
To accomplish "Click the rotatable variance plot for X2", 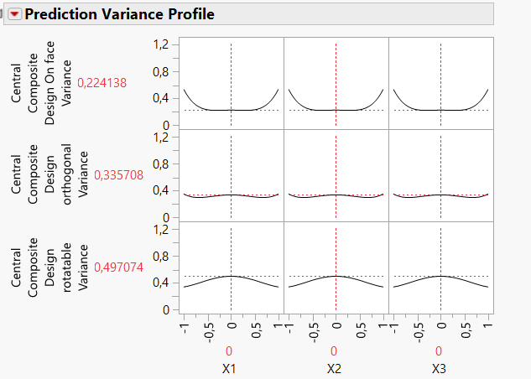I will (x=336, y=268).
